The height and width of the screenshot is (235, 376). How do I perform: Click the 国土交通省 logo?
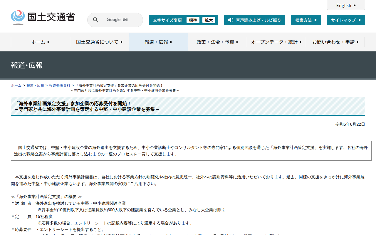43,17
